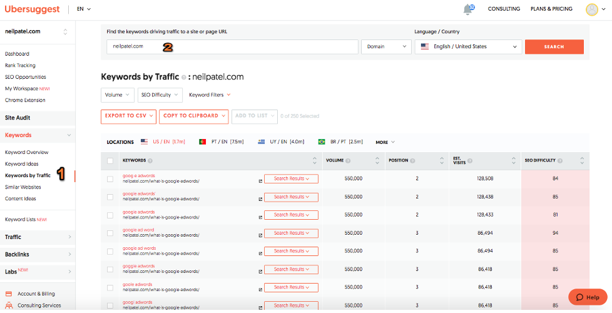Check the first keyword row checkbox
The image size is (612, 313).
(110, 179)
